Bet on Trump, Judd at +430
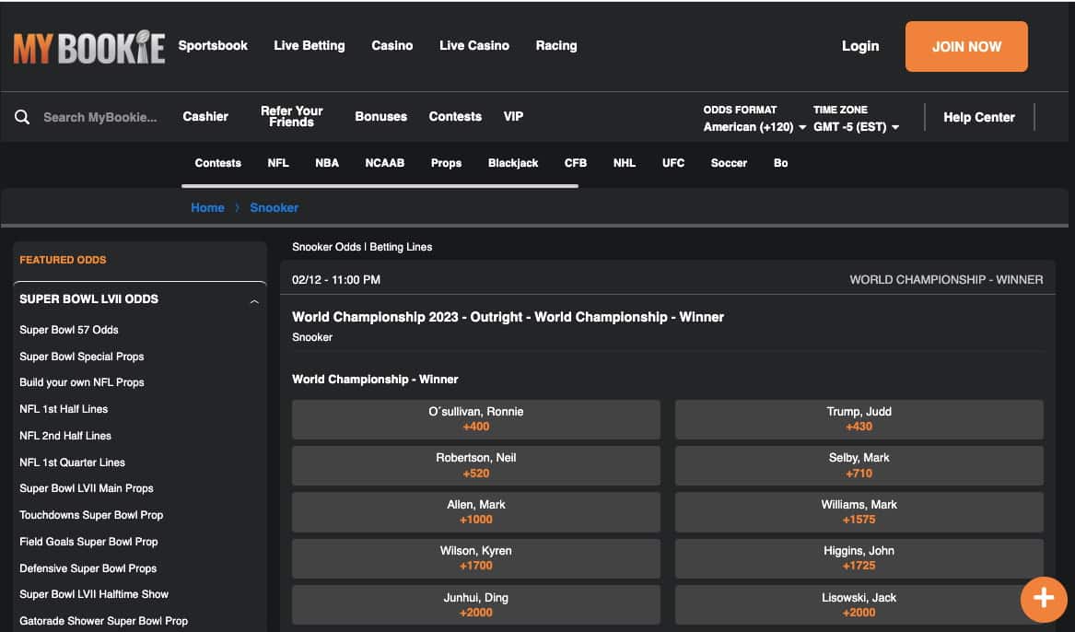 pyautogui.click(x=859, y=419)
